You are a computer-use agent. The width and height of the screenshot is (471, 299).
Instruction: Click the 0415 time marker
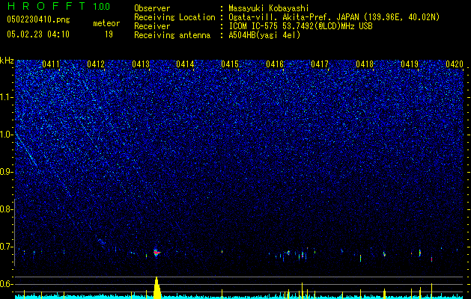coord(230,64)
